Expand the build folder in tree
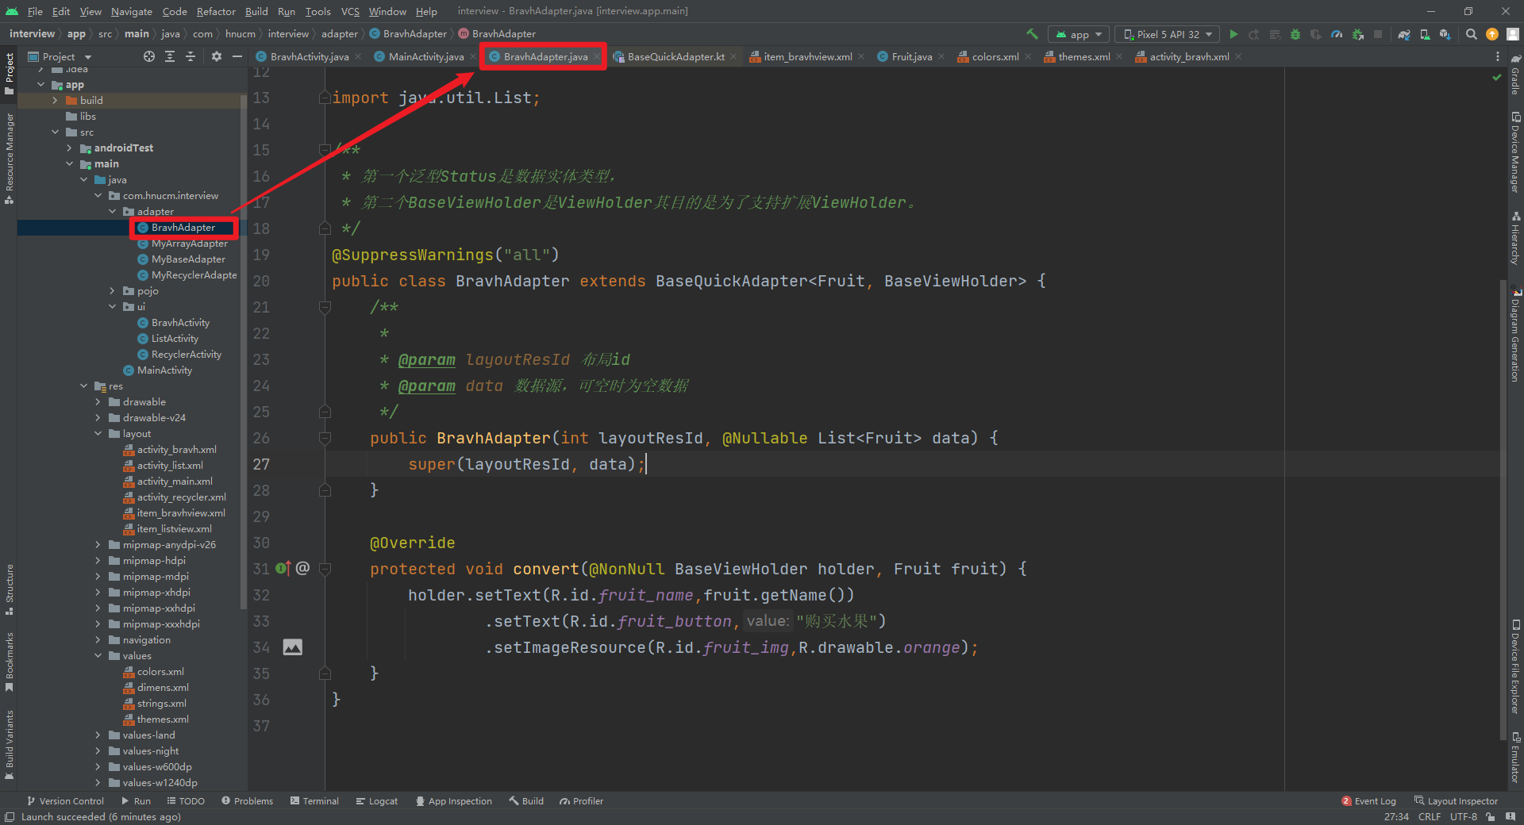The height and width of the screenshot is (825, 1524). click(55, 100)
